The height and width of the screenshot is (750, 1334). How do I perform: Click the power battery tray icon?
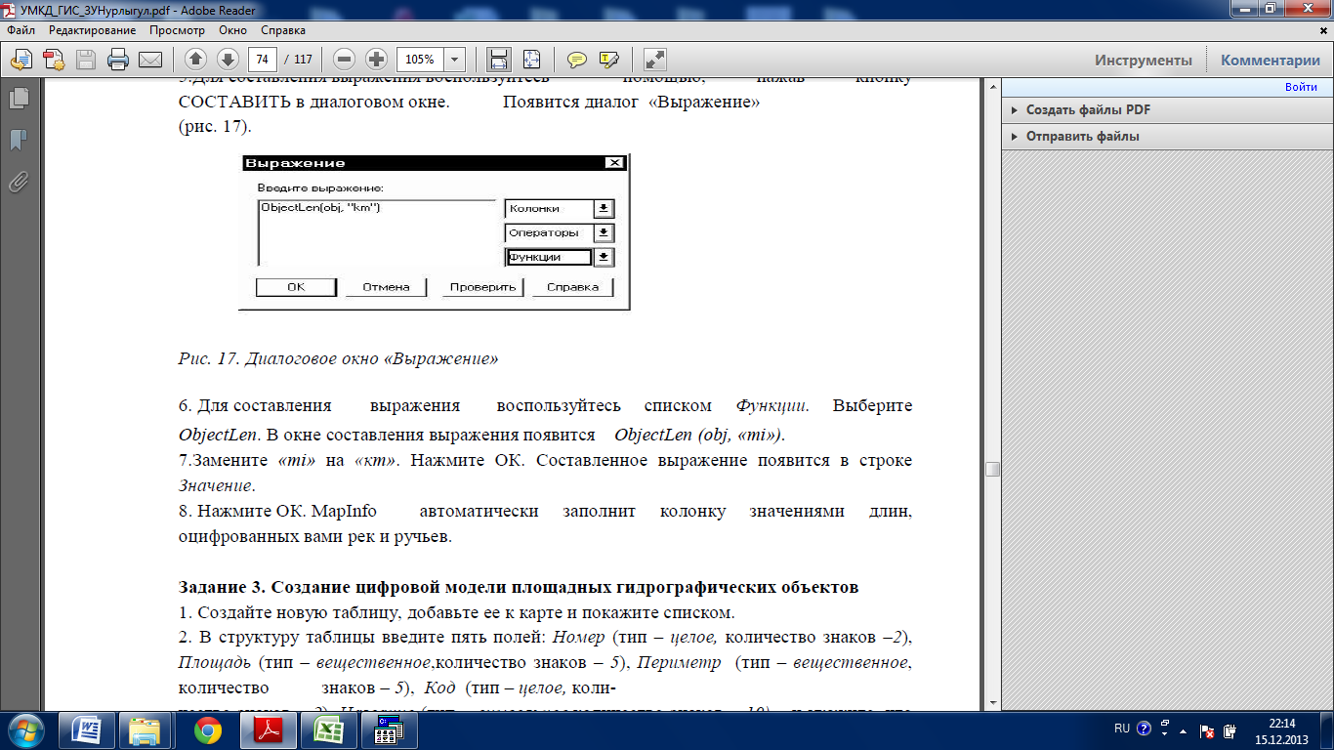tap(1231, 730)
